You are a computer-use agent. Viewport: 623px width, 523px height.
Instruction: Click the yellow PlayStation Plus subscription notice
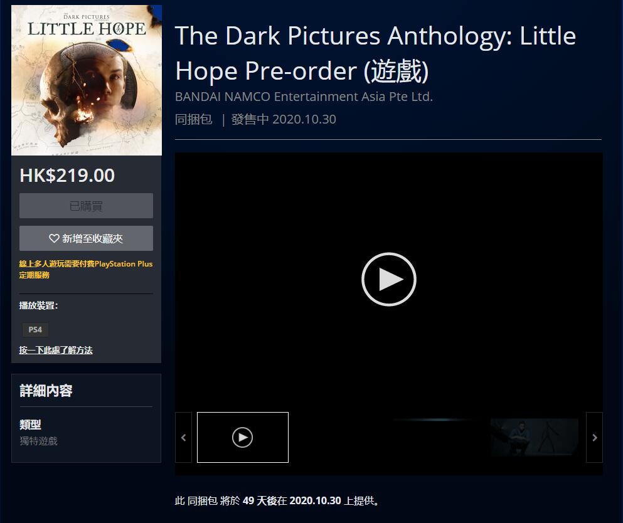tap(86, 269)
